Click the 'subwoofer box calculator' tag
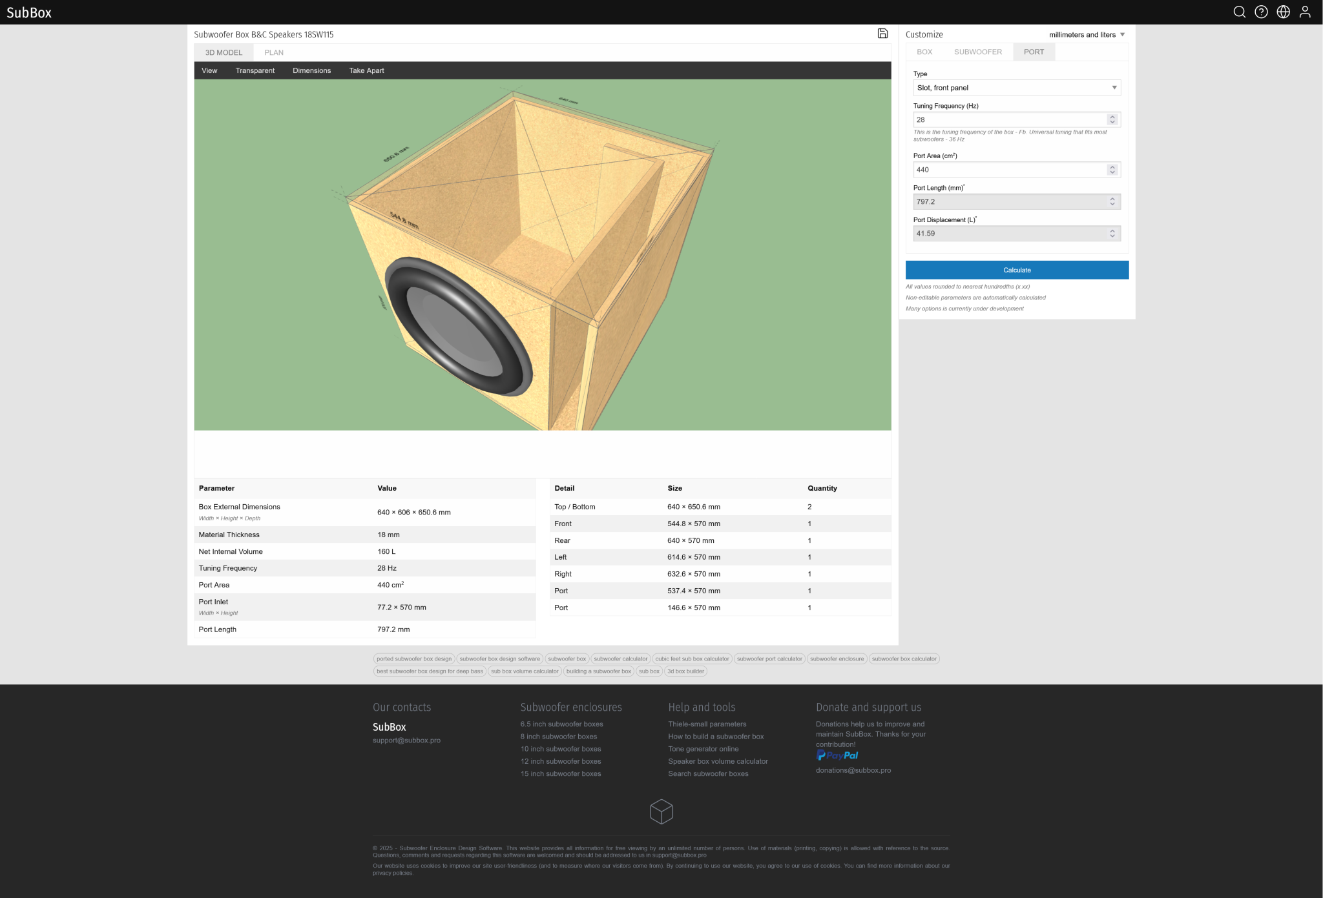This screenshot has height=898, width=1323. [904, 659]
